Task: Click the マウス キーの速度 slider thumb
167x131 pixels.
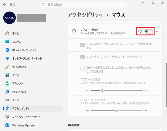Action: point(102,90)
